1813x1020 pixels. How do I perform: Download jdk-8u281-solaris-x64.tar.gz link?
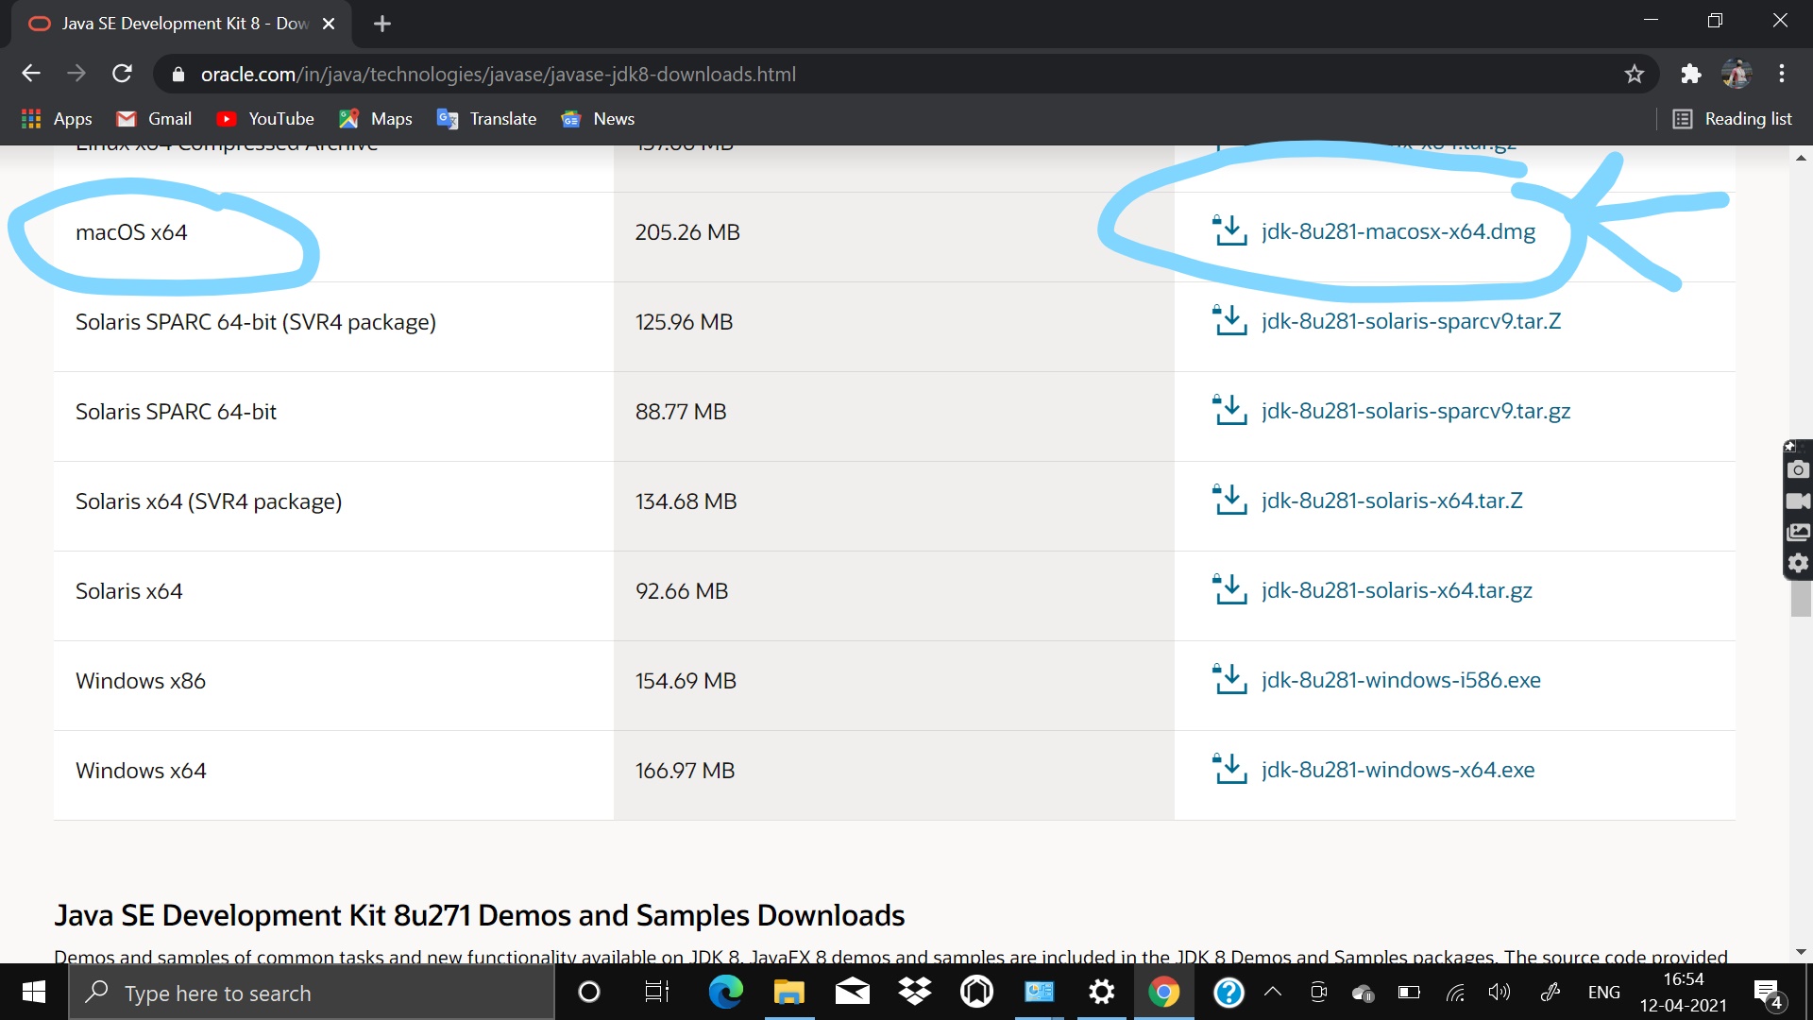coord(1397,590)
